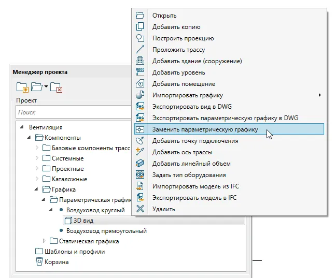Viewport: 336px width, 278px height.
Task: Click the new project folder toolbar icon
Action: tap(22, 87)
